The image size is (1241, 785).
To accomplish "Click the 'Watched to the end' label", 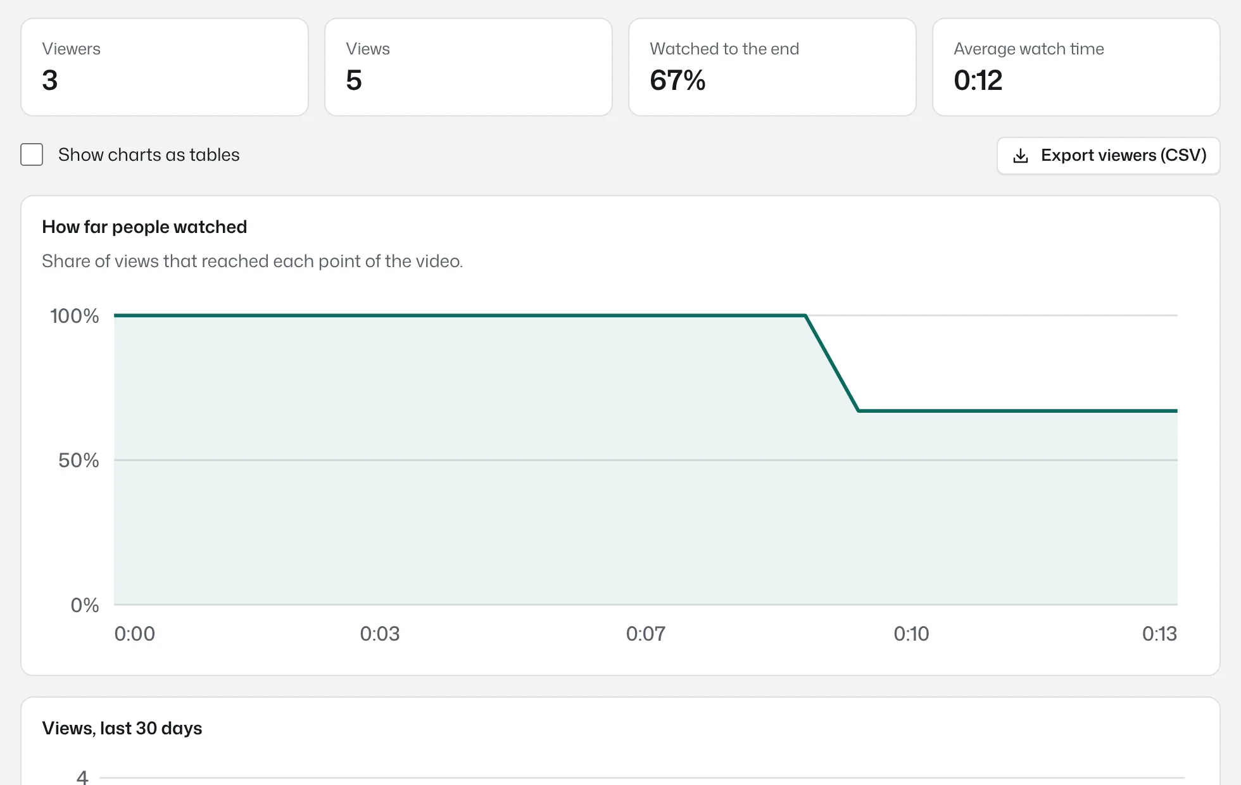I will pos(724,49).
